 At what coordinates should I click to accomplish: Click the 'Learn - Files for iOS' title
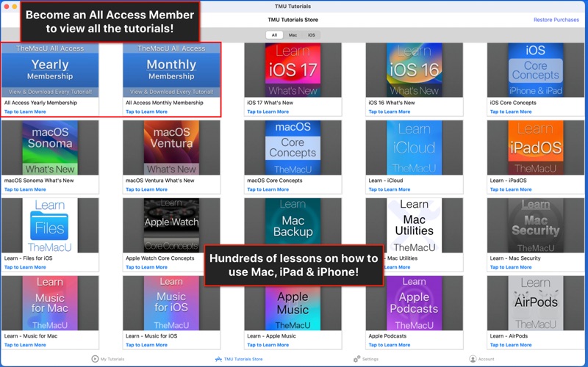[28, 258]
